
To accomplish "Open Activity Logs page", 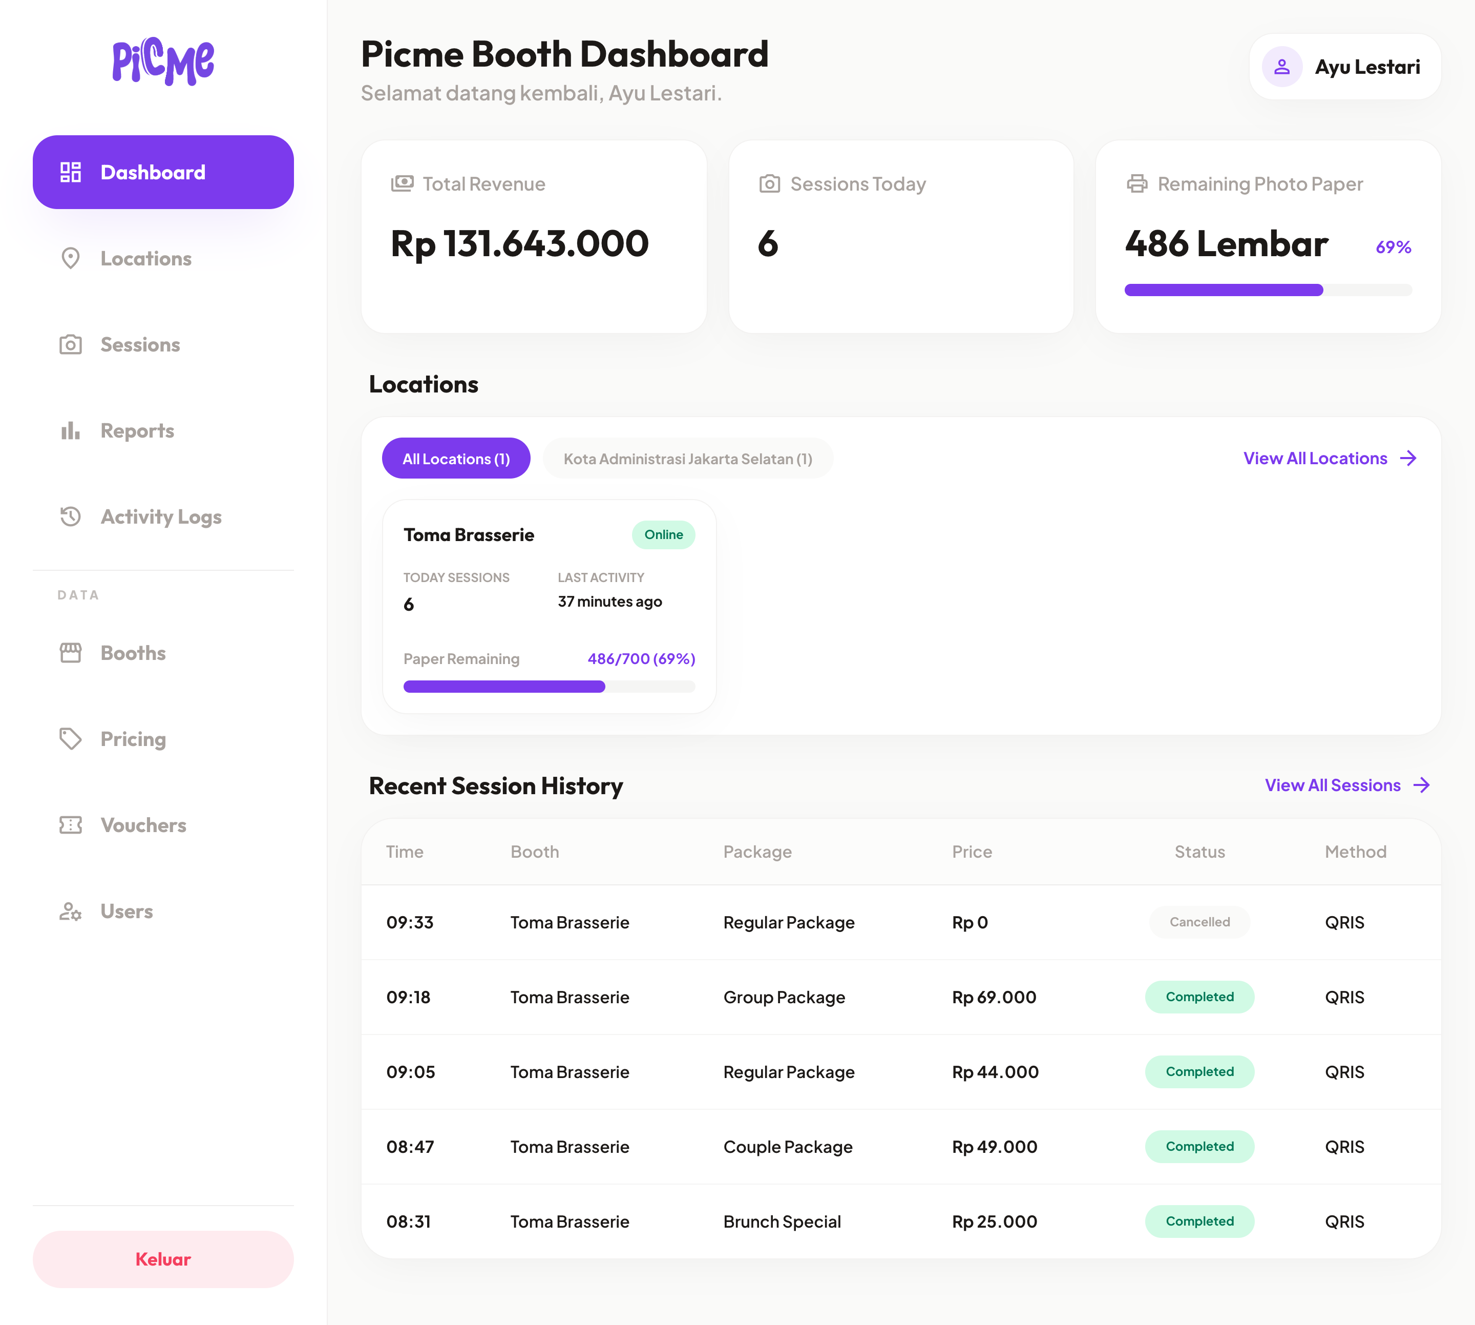I will [x=163, y=516].
